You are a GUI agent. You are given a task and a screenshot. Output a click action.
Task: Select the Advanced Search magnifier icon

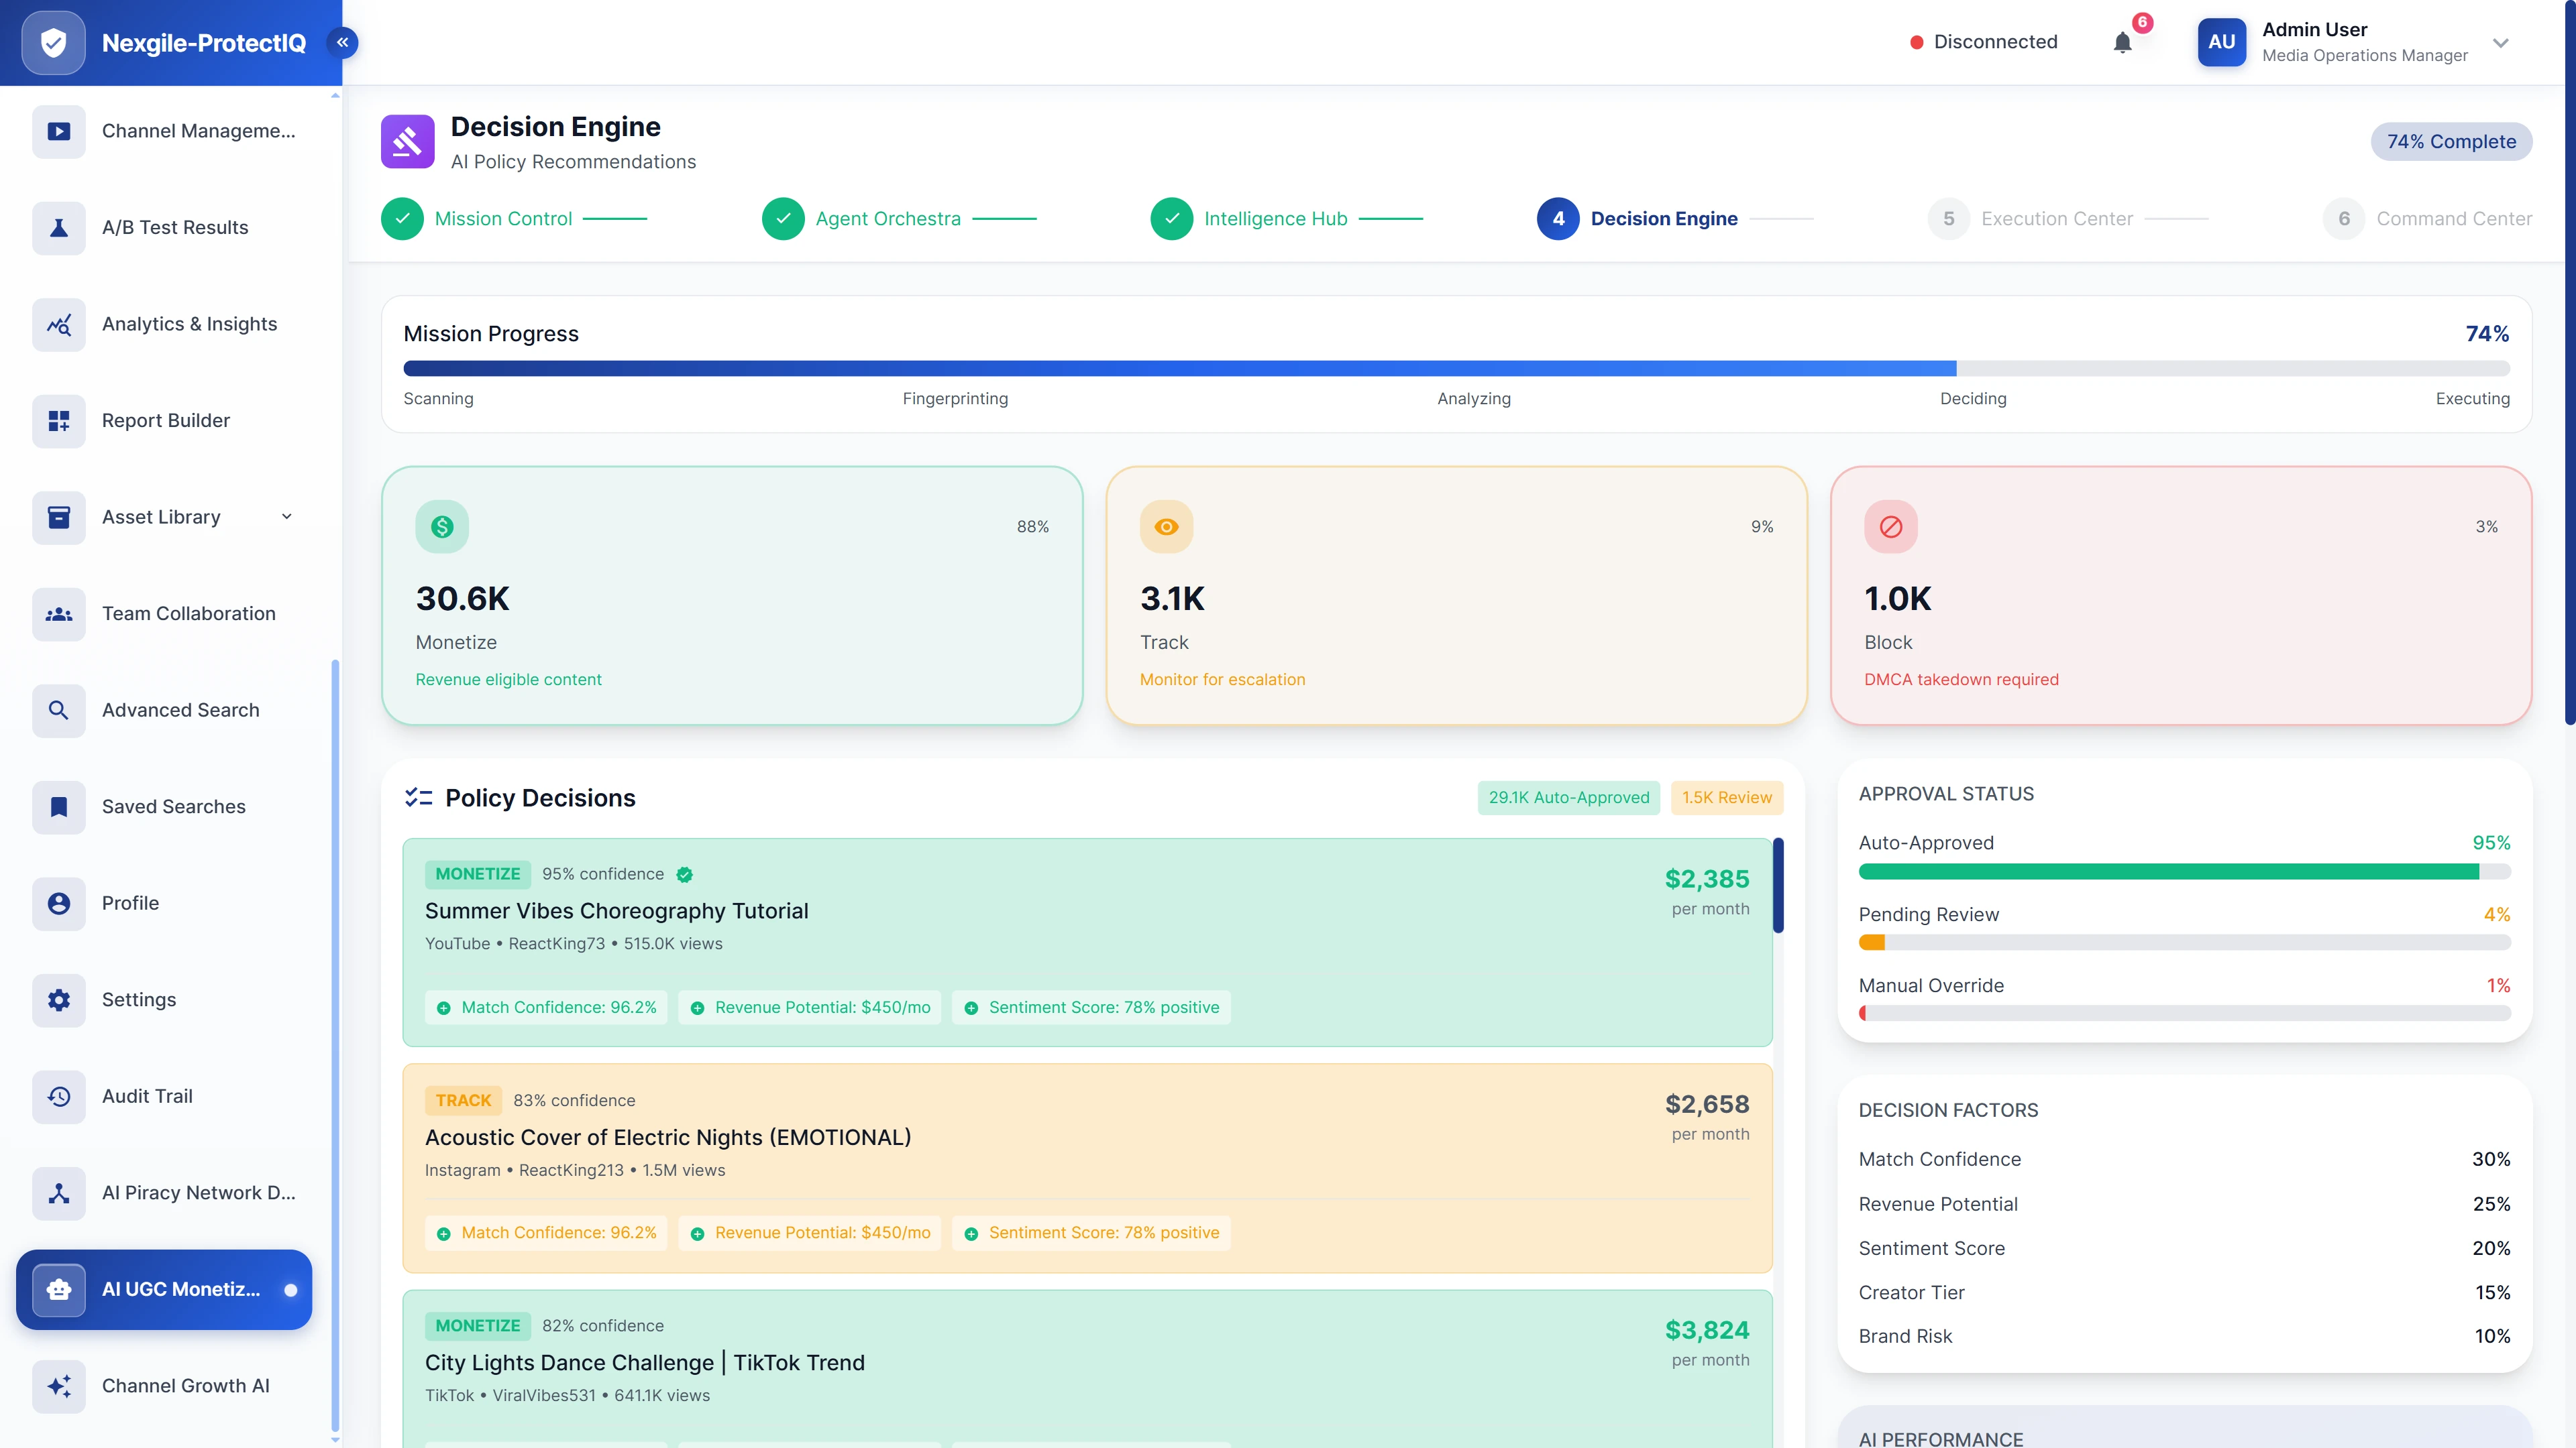pyautogui.click(x=58, y=711)
